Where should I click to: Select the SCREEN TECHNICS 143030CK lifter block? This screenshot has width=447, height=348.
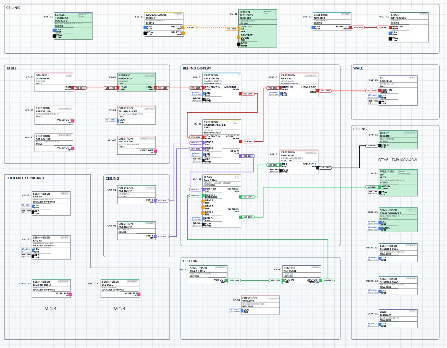point(258,29)
